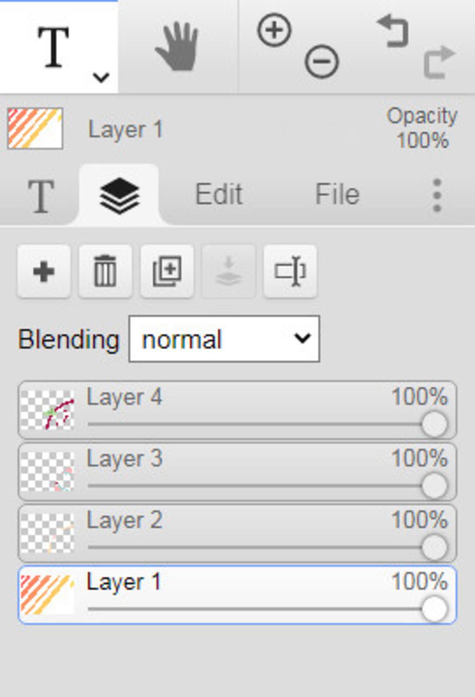Undo the last action
Screen dimensions: 475x697
[393, 31]
